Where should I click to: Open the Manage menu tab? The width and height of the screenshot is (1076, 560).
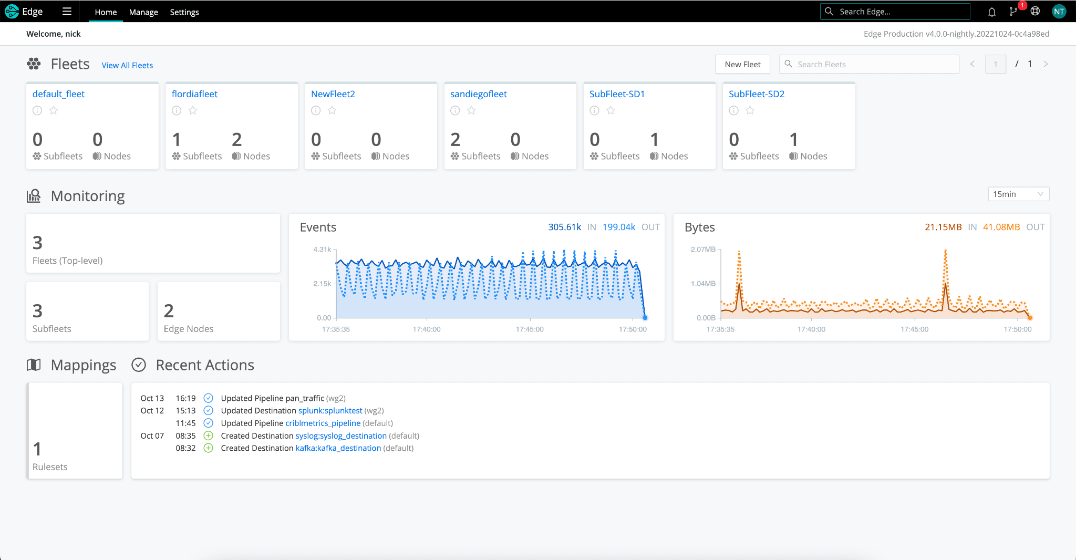(x=143, y=12)
